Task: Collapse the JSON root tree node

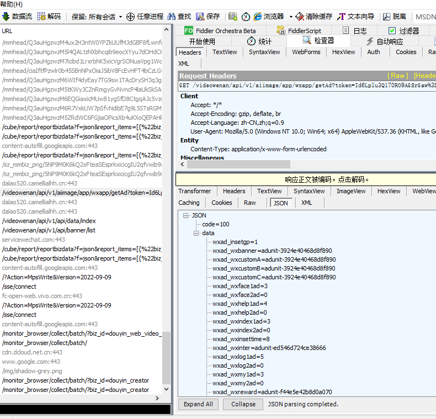Action: click(185, 215)
